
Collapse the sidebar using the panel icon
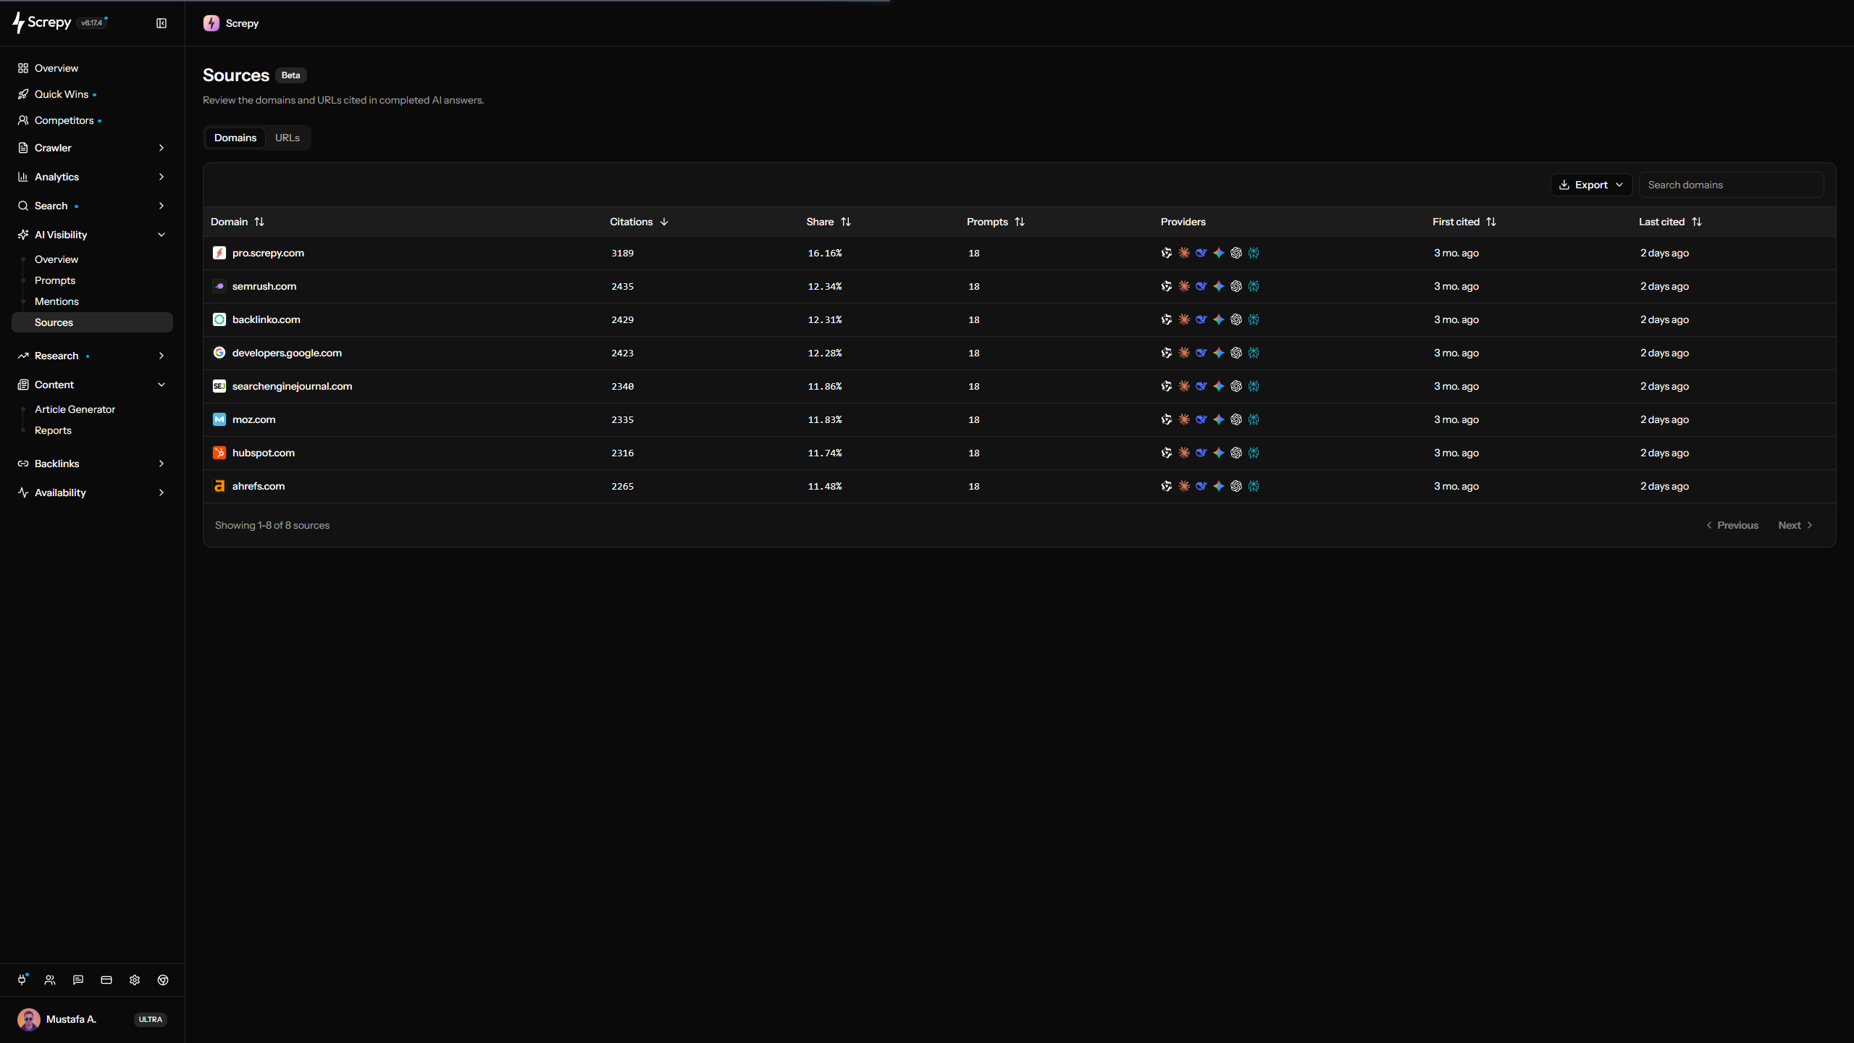click(162, 23)
